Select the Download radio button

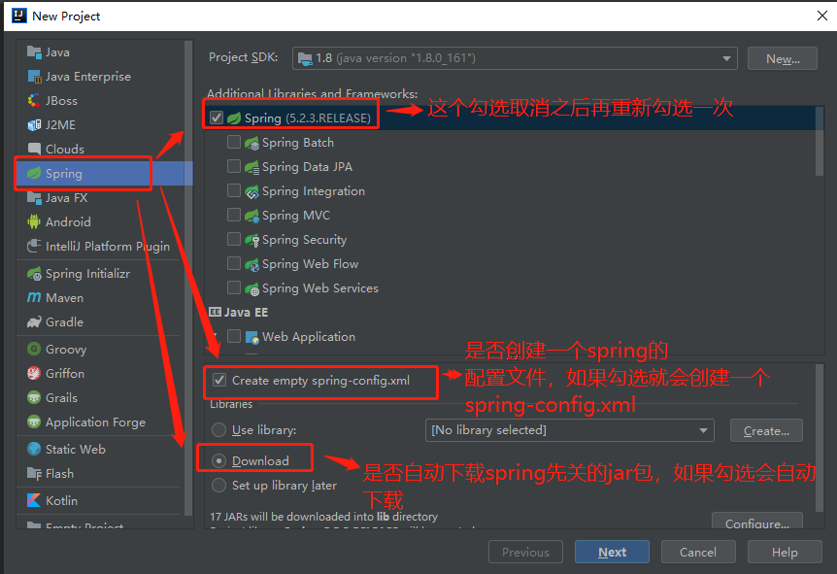[x=218, y=460]
